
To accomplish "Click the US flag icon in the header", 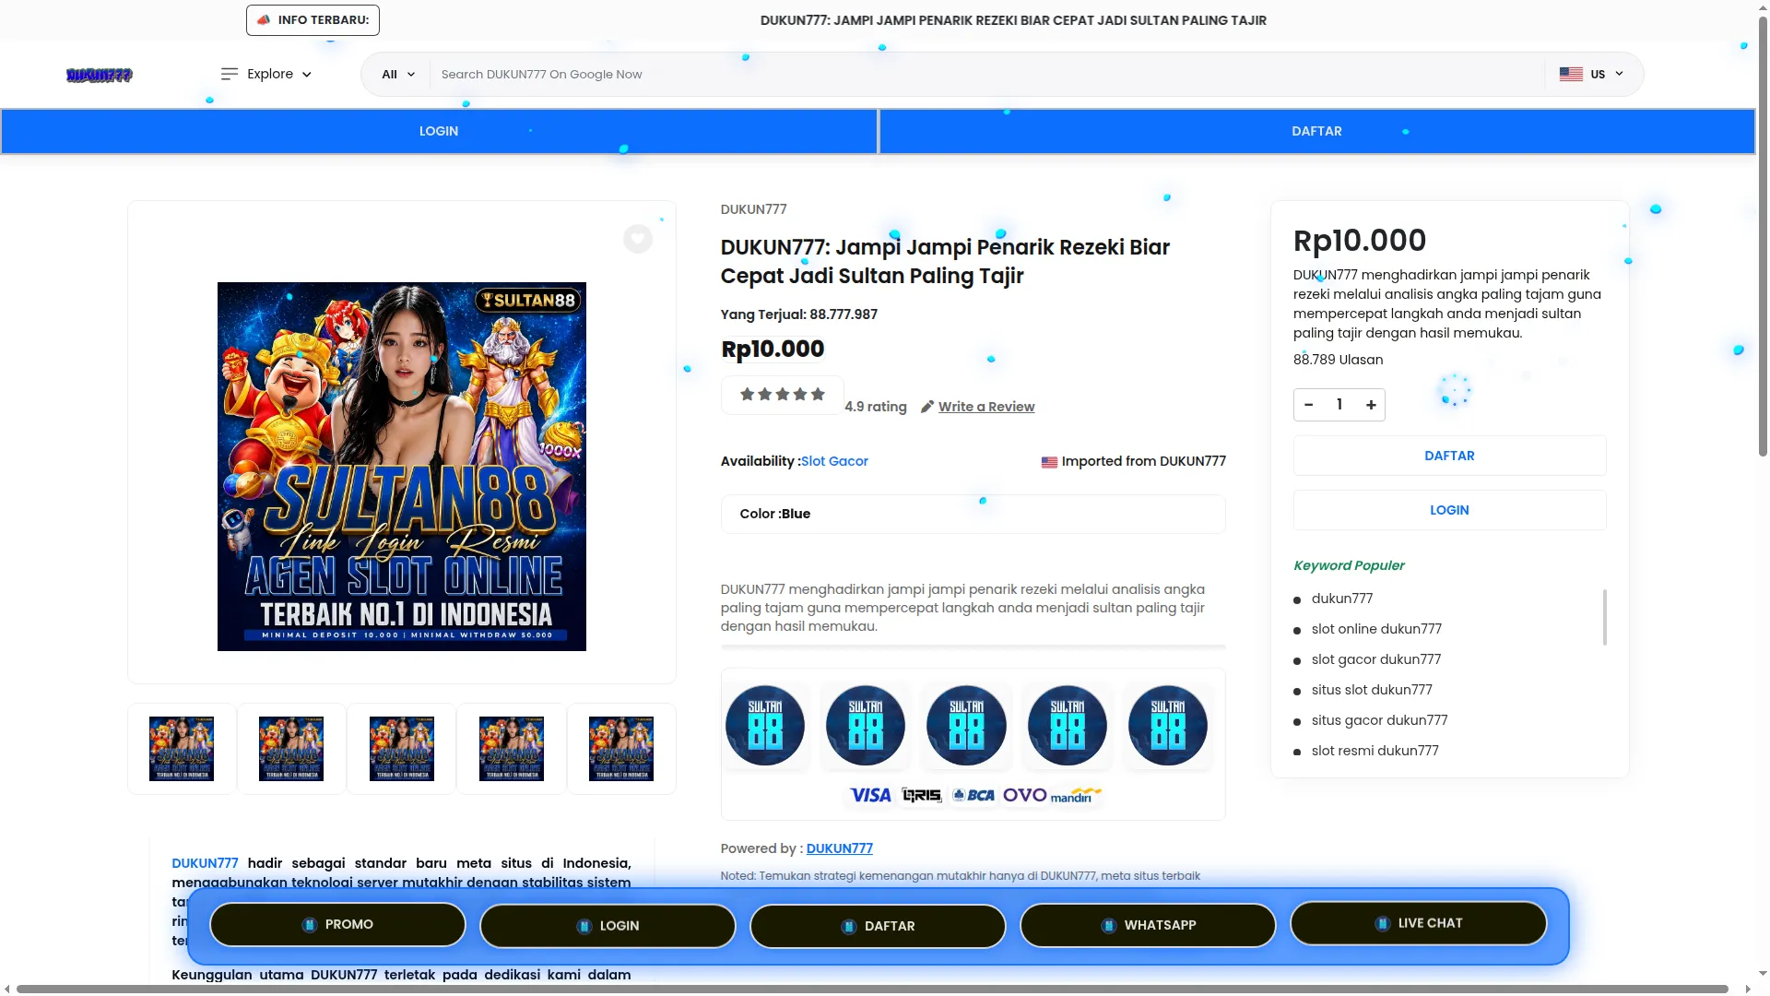I will 1571,74.
